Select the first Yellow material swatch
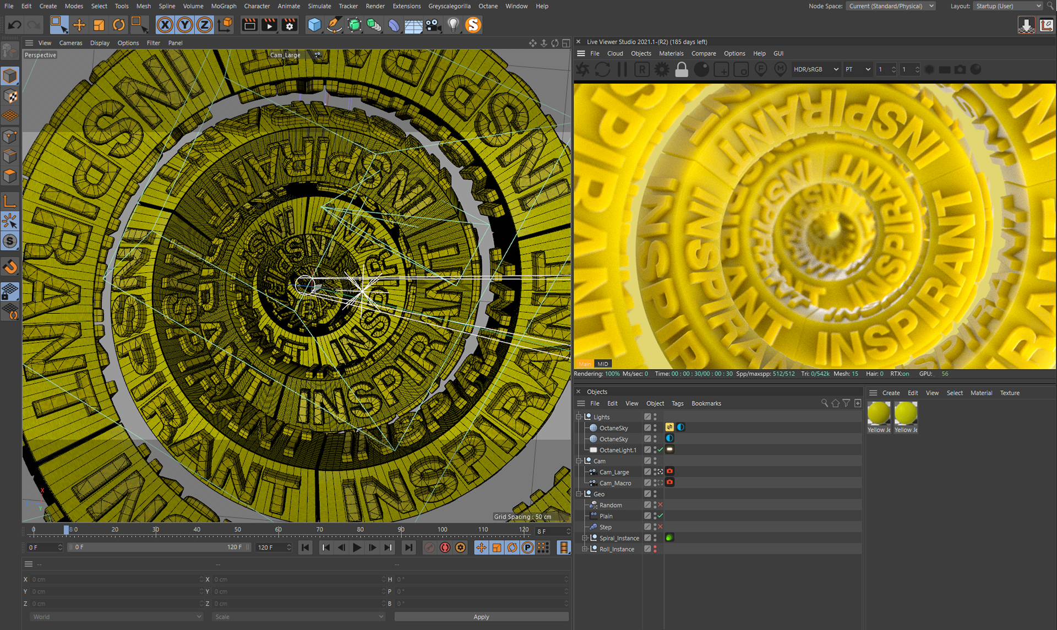 click(x=879, y=414)
